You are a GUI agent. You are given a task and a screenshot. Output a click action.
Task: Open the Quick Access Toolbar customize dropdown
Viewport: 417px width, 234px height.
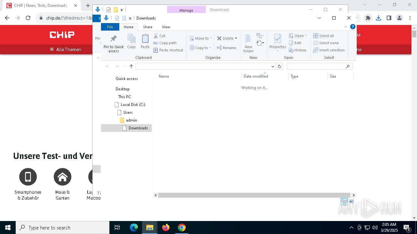click(130, 18)
